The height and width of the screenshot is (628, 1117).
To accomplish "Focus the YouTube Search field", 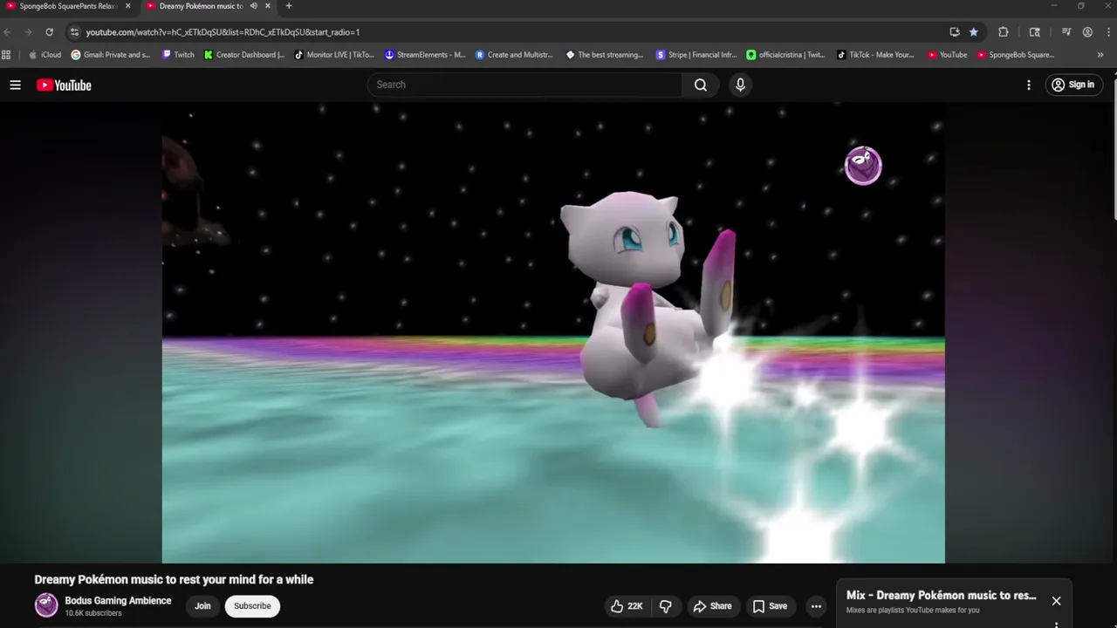I will 524,85.
